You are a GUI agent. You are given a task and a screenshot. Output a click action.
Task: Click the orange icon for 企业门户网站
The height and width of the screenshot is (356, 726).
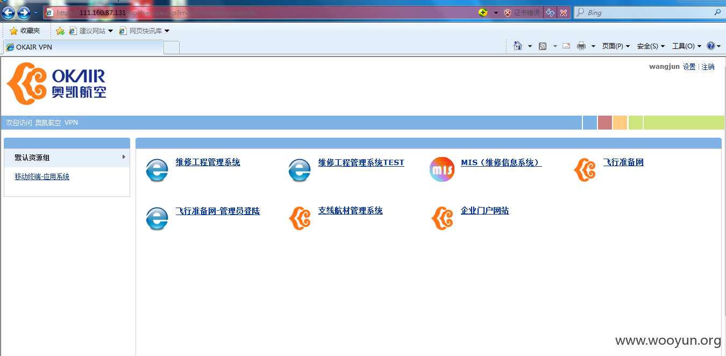[x=442, y=218]
